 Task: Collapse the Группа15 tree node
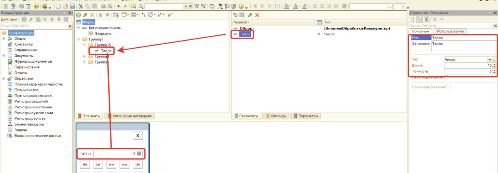coord(84,45)
